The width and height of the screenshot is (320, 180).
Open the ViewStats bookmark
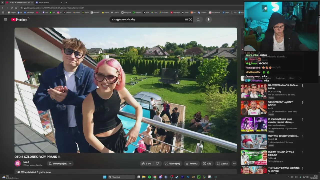(175, 12)
